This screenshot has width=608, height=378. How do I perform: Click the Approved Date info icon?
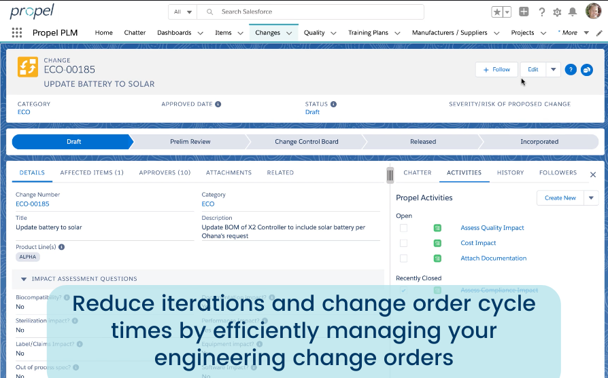pos(218,104)
